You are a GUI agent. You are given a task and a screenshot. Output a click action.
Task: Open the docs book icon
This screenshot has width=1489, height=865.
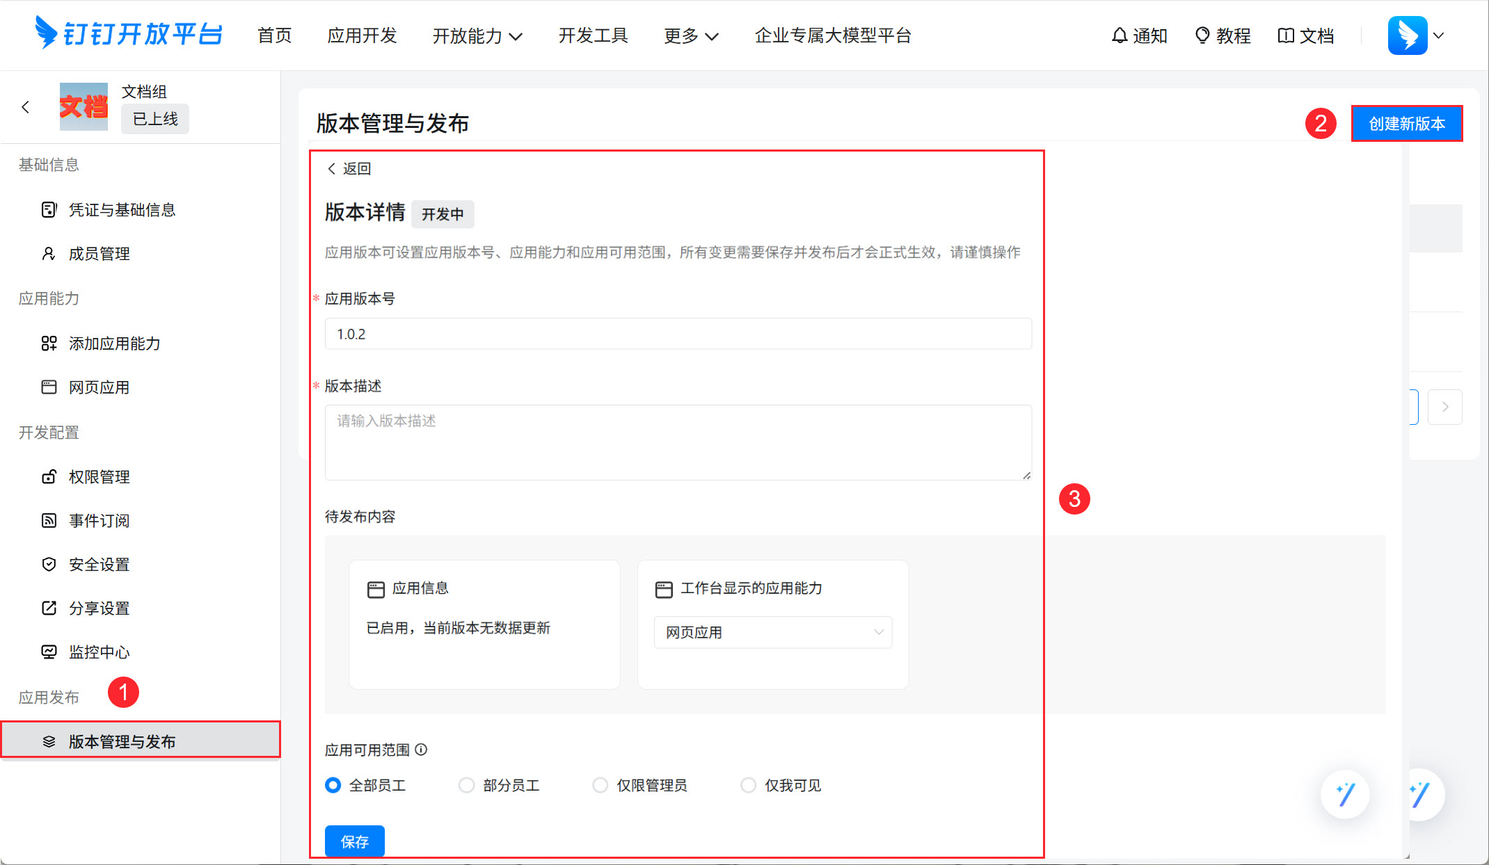coord(1285,35)
